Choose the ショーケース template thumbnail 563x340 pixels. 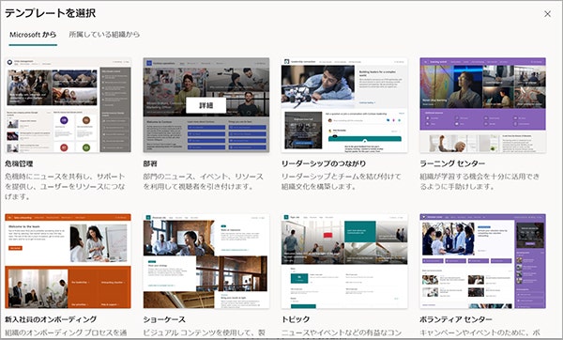206,261
